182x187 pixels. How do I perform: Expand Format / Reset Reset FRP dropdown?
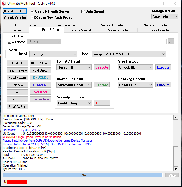coord(74,67)
